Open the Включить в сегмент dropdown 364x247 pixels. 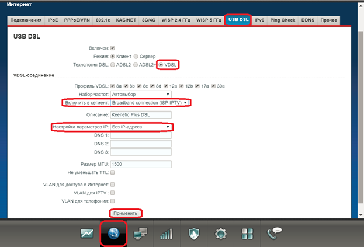point(150,102)
